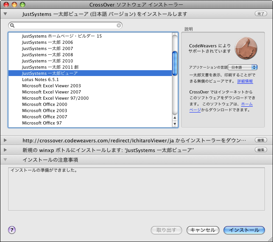Select JustSystems ホームページ・ビルダー 15
This screenshot has height=242, width=273.
[x=90, y=36]
